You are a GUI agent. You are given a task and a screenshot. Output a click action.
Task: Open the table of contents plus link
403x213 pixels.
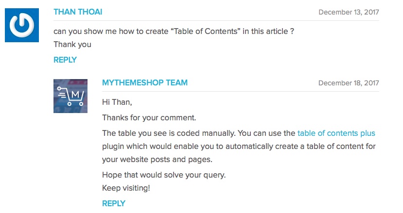tap(336, 133)
